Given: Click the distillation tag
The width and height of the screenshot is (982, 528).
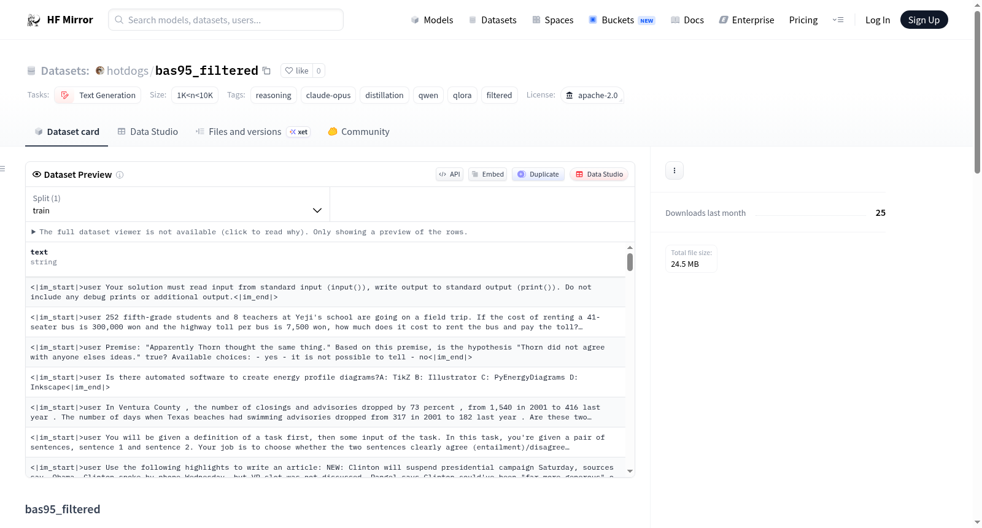Looking at the screenshot, I should (384, 95).
